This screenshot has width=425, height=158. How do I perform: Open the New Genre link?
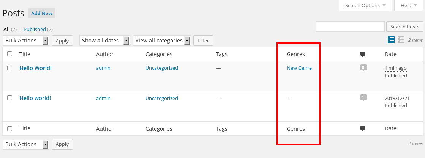point(299,68)
